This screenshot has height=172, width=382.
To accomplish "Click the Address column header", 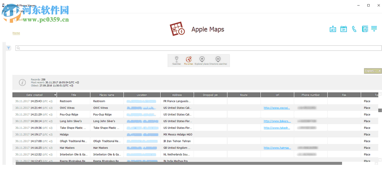I will (177, 95).
